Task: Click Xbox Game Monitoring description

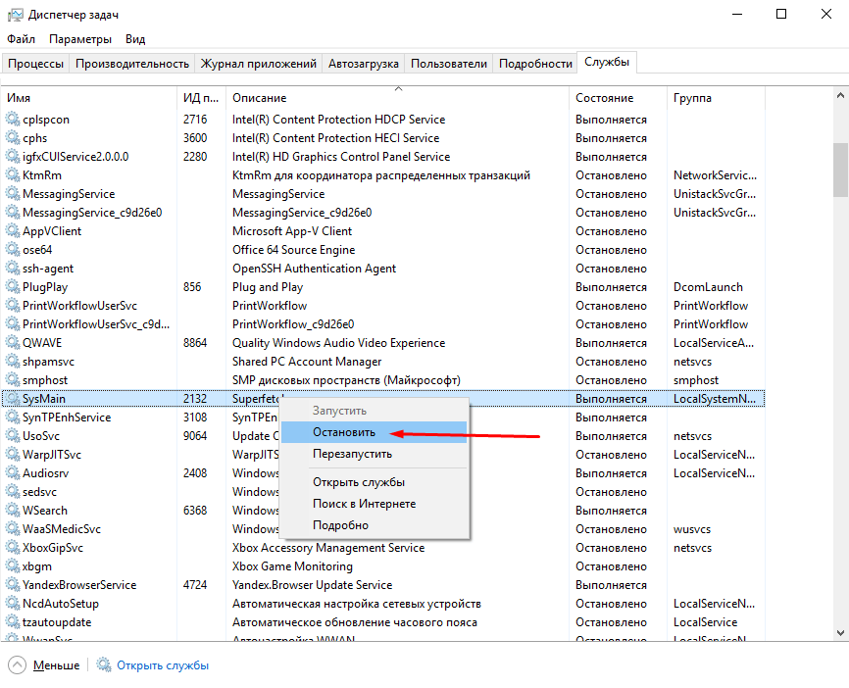Action: tap(292, 566)
